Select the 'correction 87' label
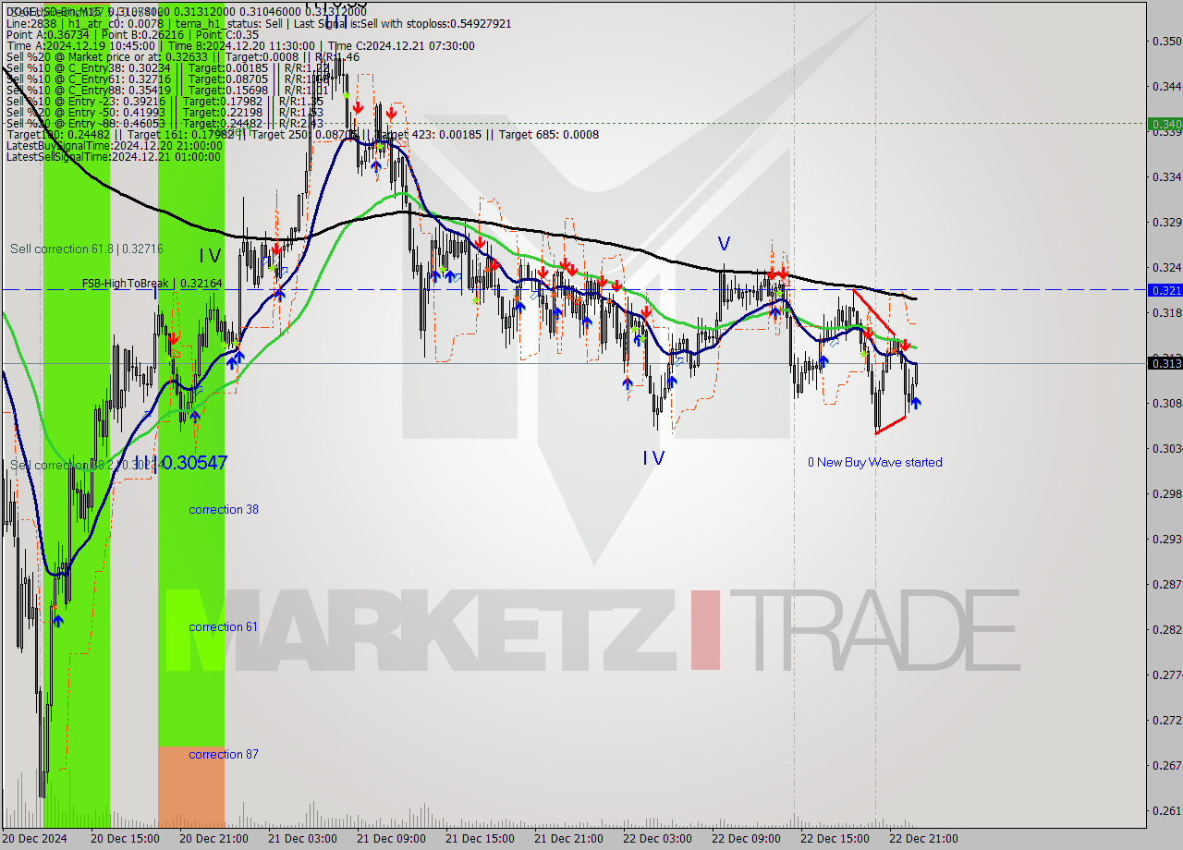The image size is (1183, 850). [224, 754]
